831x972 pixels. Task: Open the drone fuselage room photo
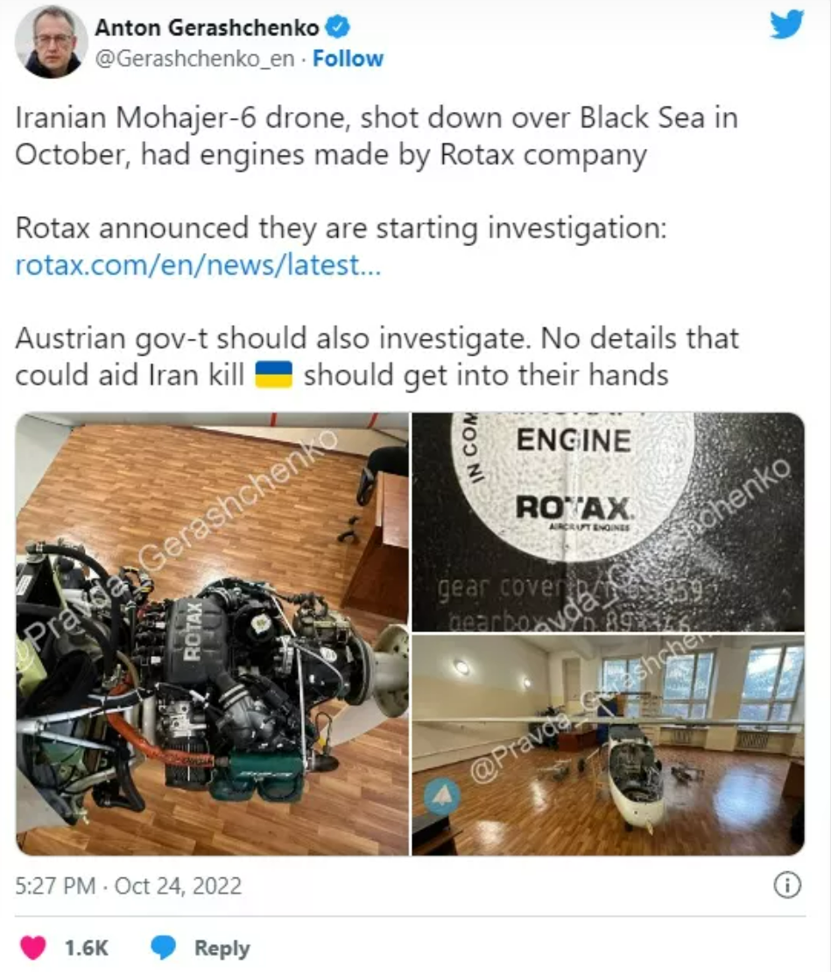click(608, 745)
